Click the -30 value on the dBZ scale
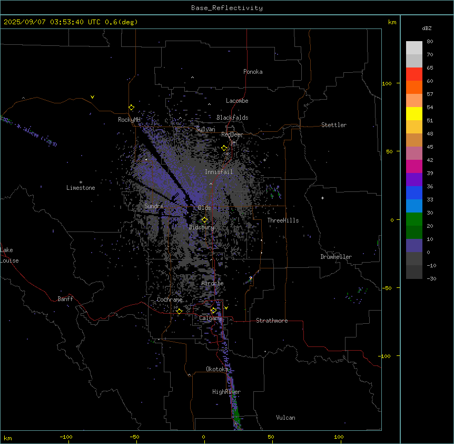Viewport: 454px width, 444px height. 431,278
